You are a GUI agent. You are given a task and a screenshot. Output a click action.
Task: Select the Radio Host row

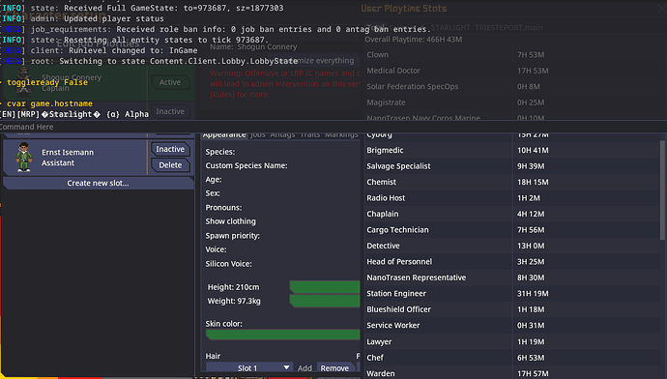(512, 198)
